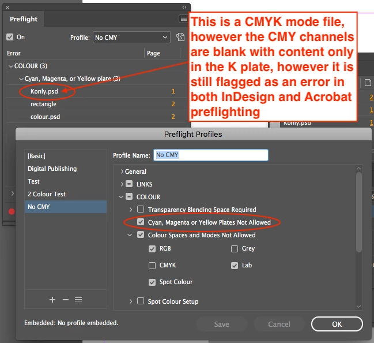Click the embed profile icon beside Profile dropdown

tap(180, 38)
